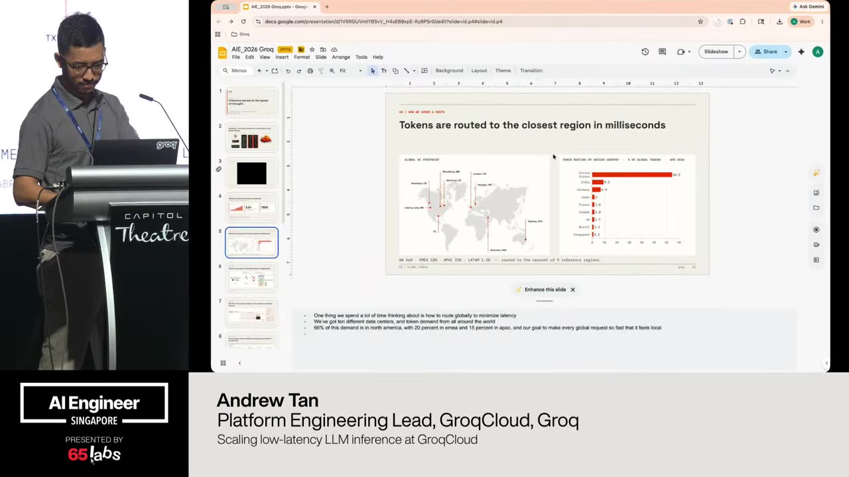Select the black slide 3 thumbnail

(251, 173)
